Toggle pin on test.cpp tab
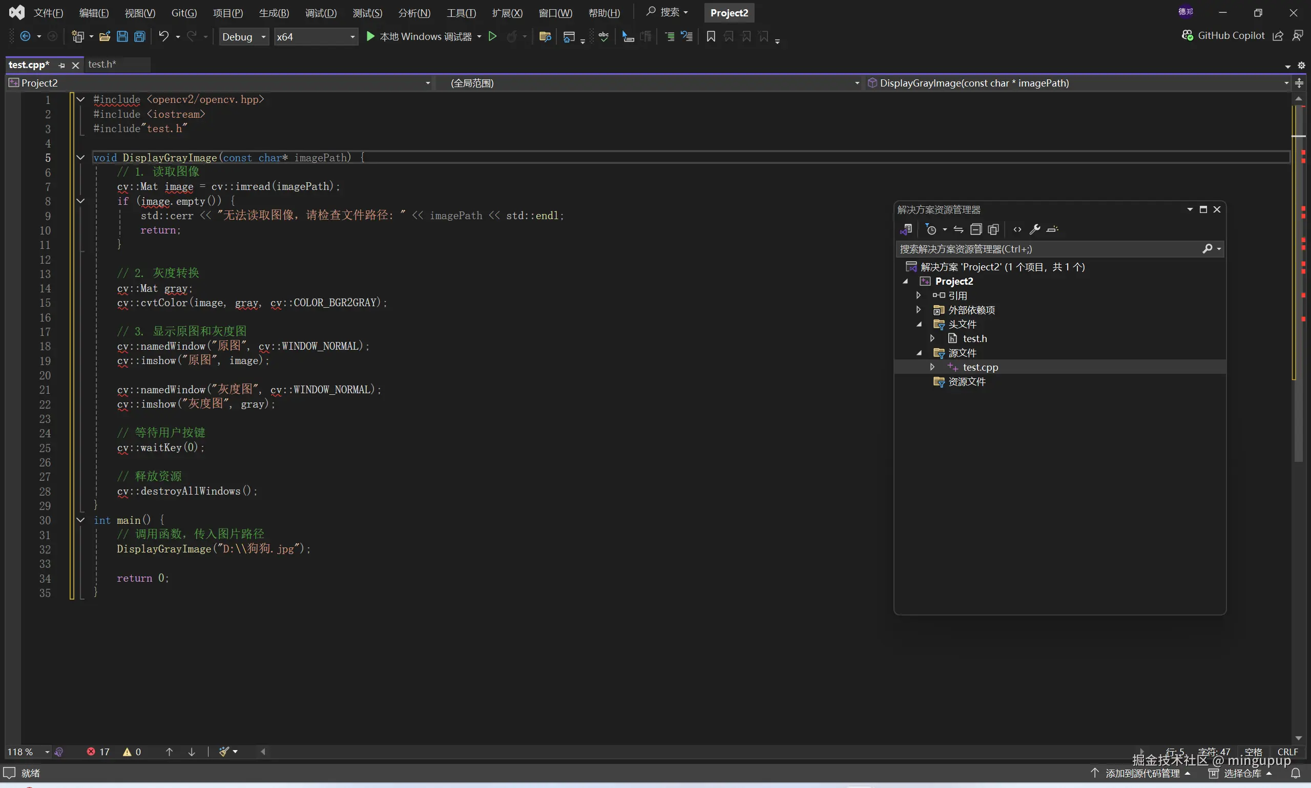 pos(61,66)
